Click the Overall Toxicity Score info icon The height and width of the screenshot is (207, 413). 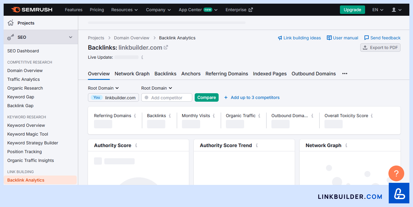(372, 116)
